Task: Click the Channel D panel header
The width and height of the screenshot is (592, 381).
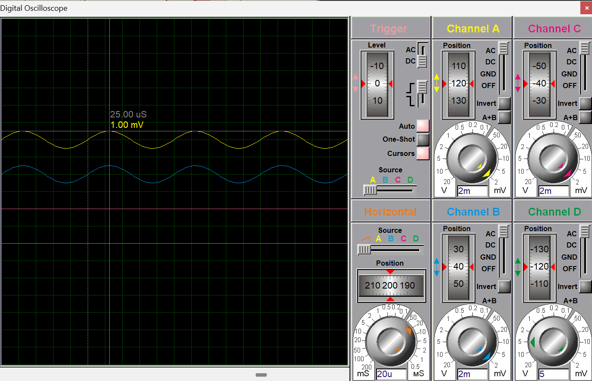Action: [x=554, y=212]
